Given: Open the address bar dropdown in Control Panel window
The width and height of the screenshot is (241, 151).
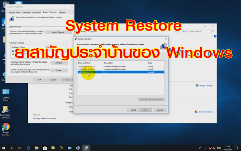Looking at the screenshot, I should (174, 31).
